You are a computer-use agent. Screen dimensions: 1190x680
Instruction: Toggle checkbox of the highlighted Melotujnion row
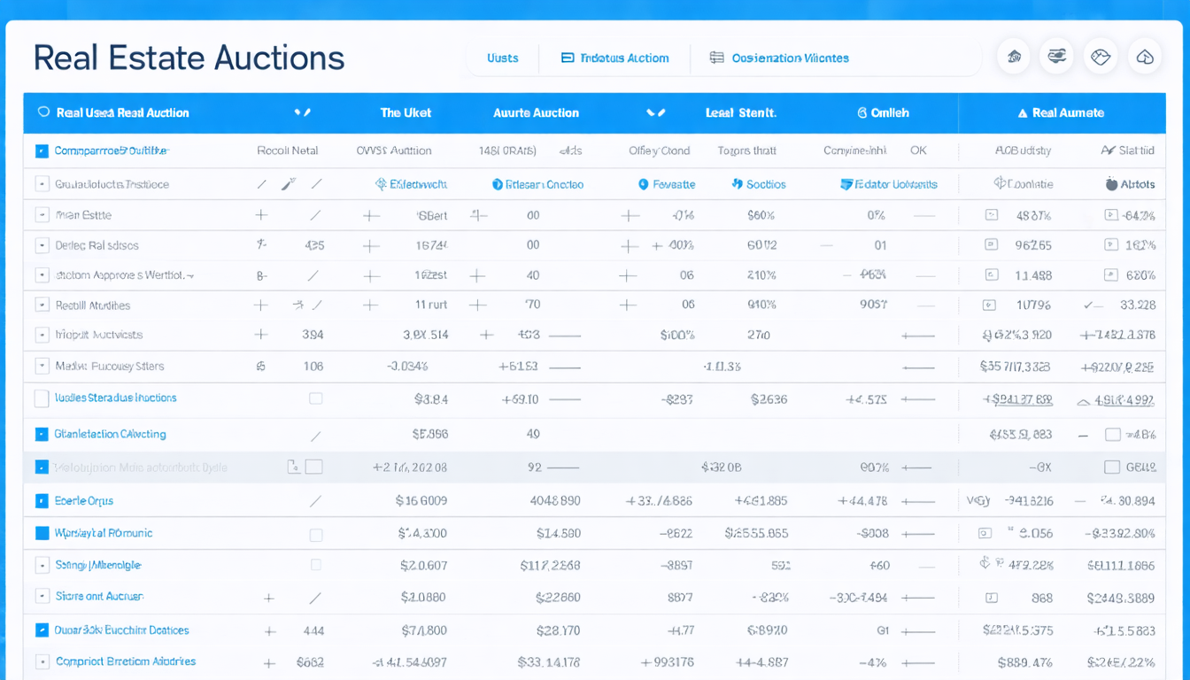pyautogui.click(x=42, y=467)
